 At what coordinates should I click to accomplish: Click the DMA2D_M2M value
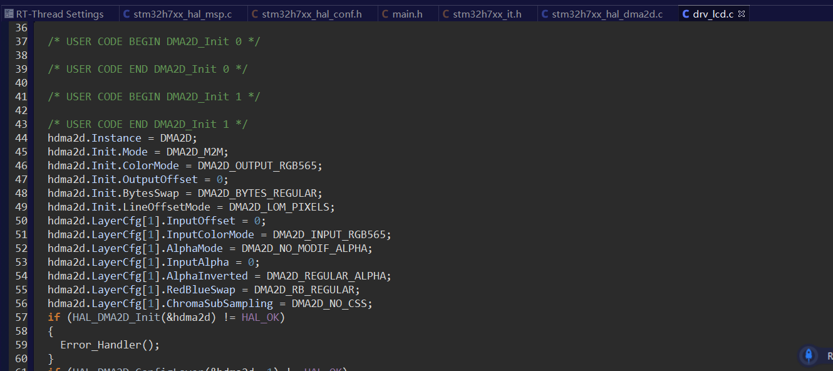click(195, 152)
